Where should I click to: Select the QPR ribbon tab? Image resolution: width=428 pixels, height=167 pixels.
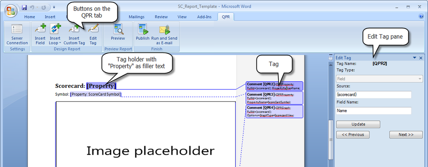click(226, 17)
